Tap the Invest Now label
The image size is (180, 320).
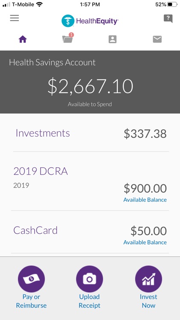click(148, 301)
